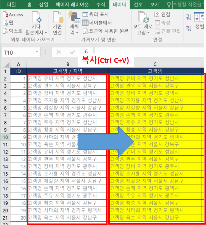Select row 2 header

point(5,79)
